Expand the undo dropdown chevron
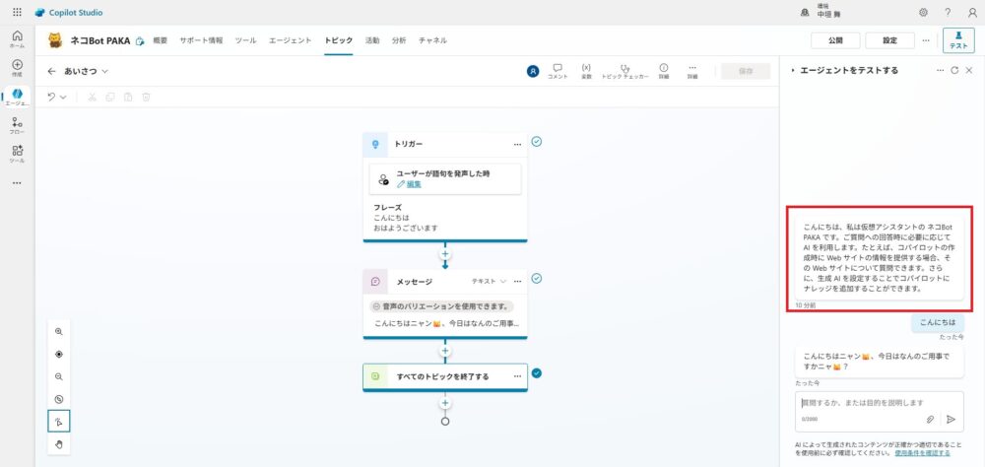 pyautogui.click(x=63, y=98)
